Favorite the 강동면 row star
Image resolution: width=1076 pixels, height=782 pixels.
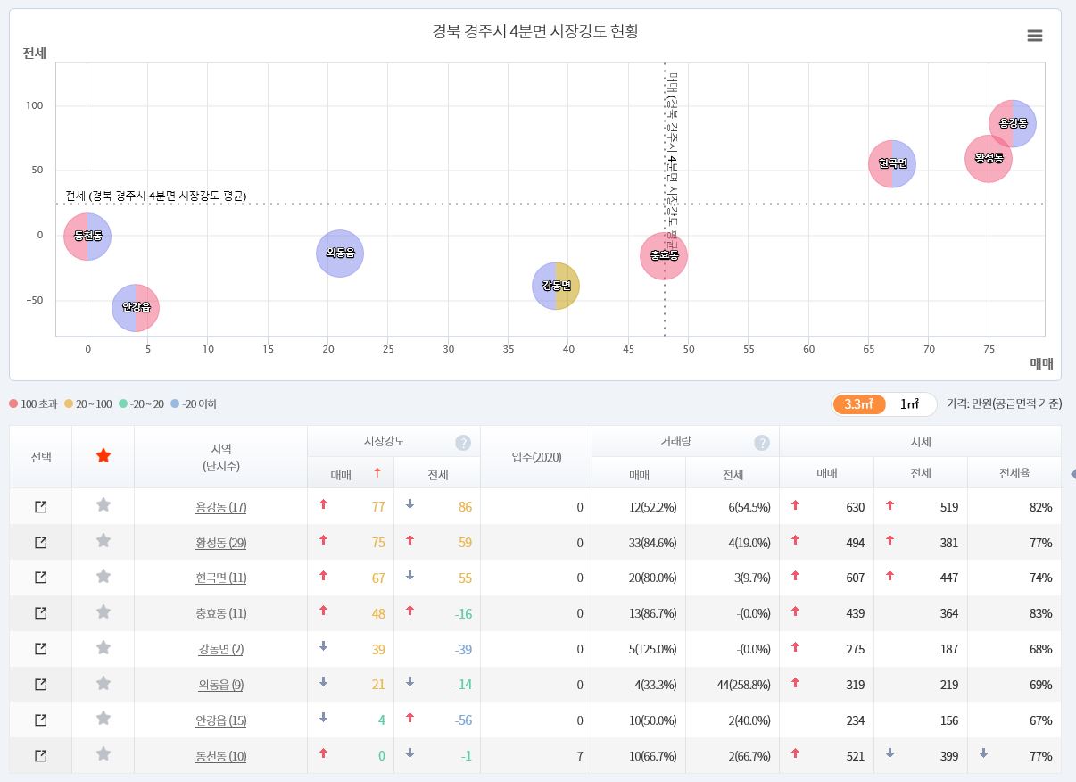tap(103, 648)
